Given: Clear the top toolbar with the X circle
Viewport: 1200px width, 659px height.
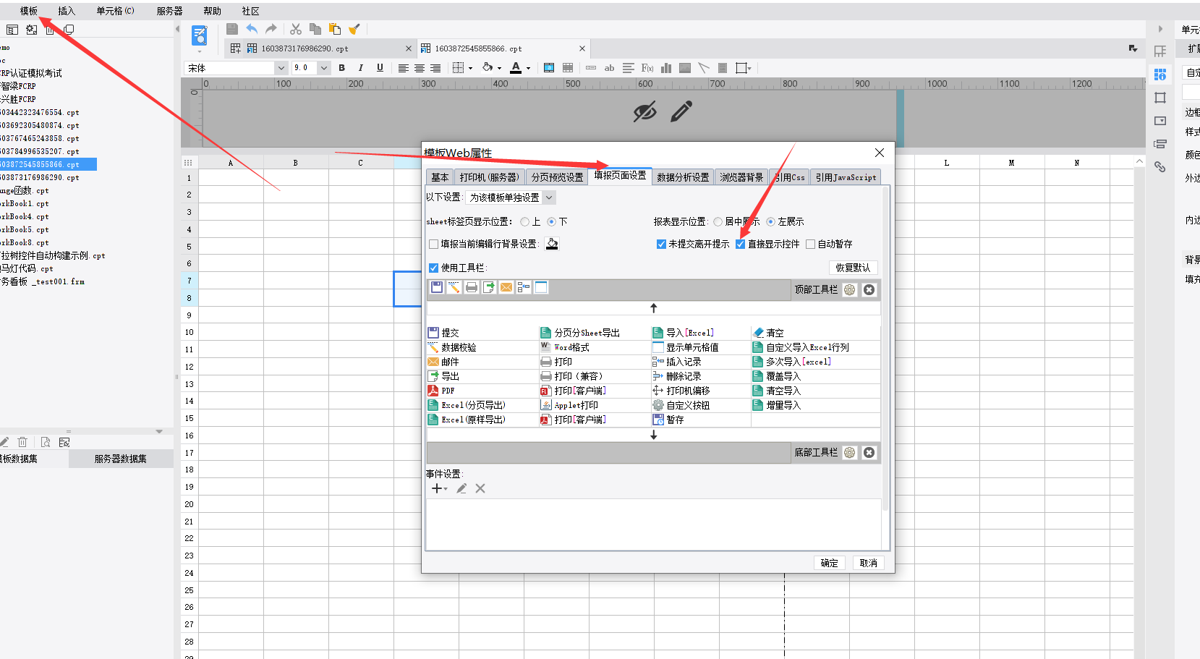Looking at the screenshot, I should coord(869,290).
